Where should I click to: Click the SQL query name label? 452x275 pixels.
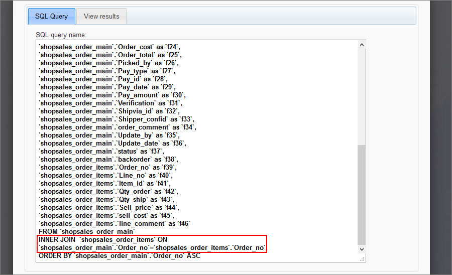[x=61, y=35]
